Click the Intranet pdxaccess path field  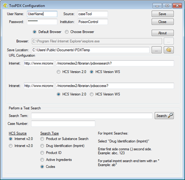pos(115,86)
